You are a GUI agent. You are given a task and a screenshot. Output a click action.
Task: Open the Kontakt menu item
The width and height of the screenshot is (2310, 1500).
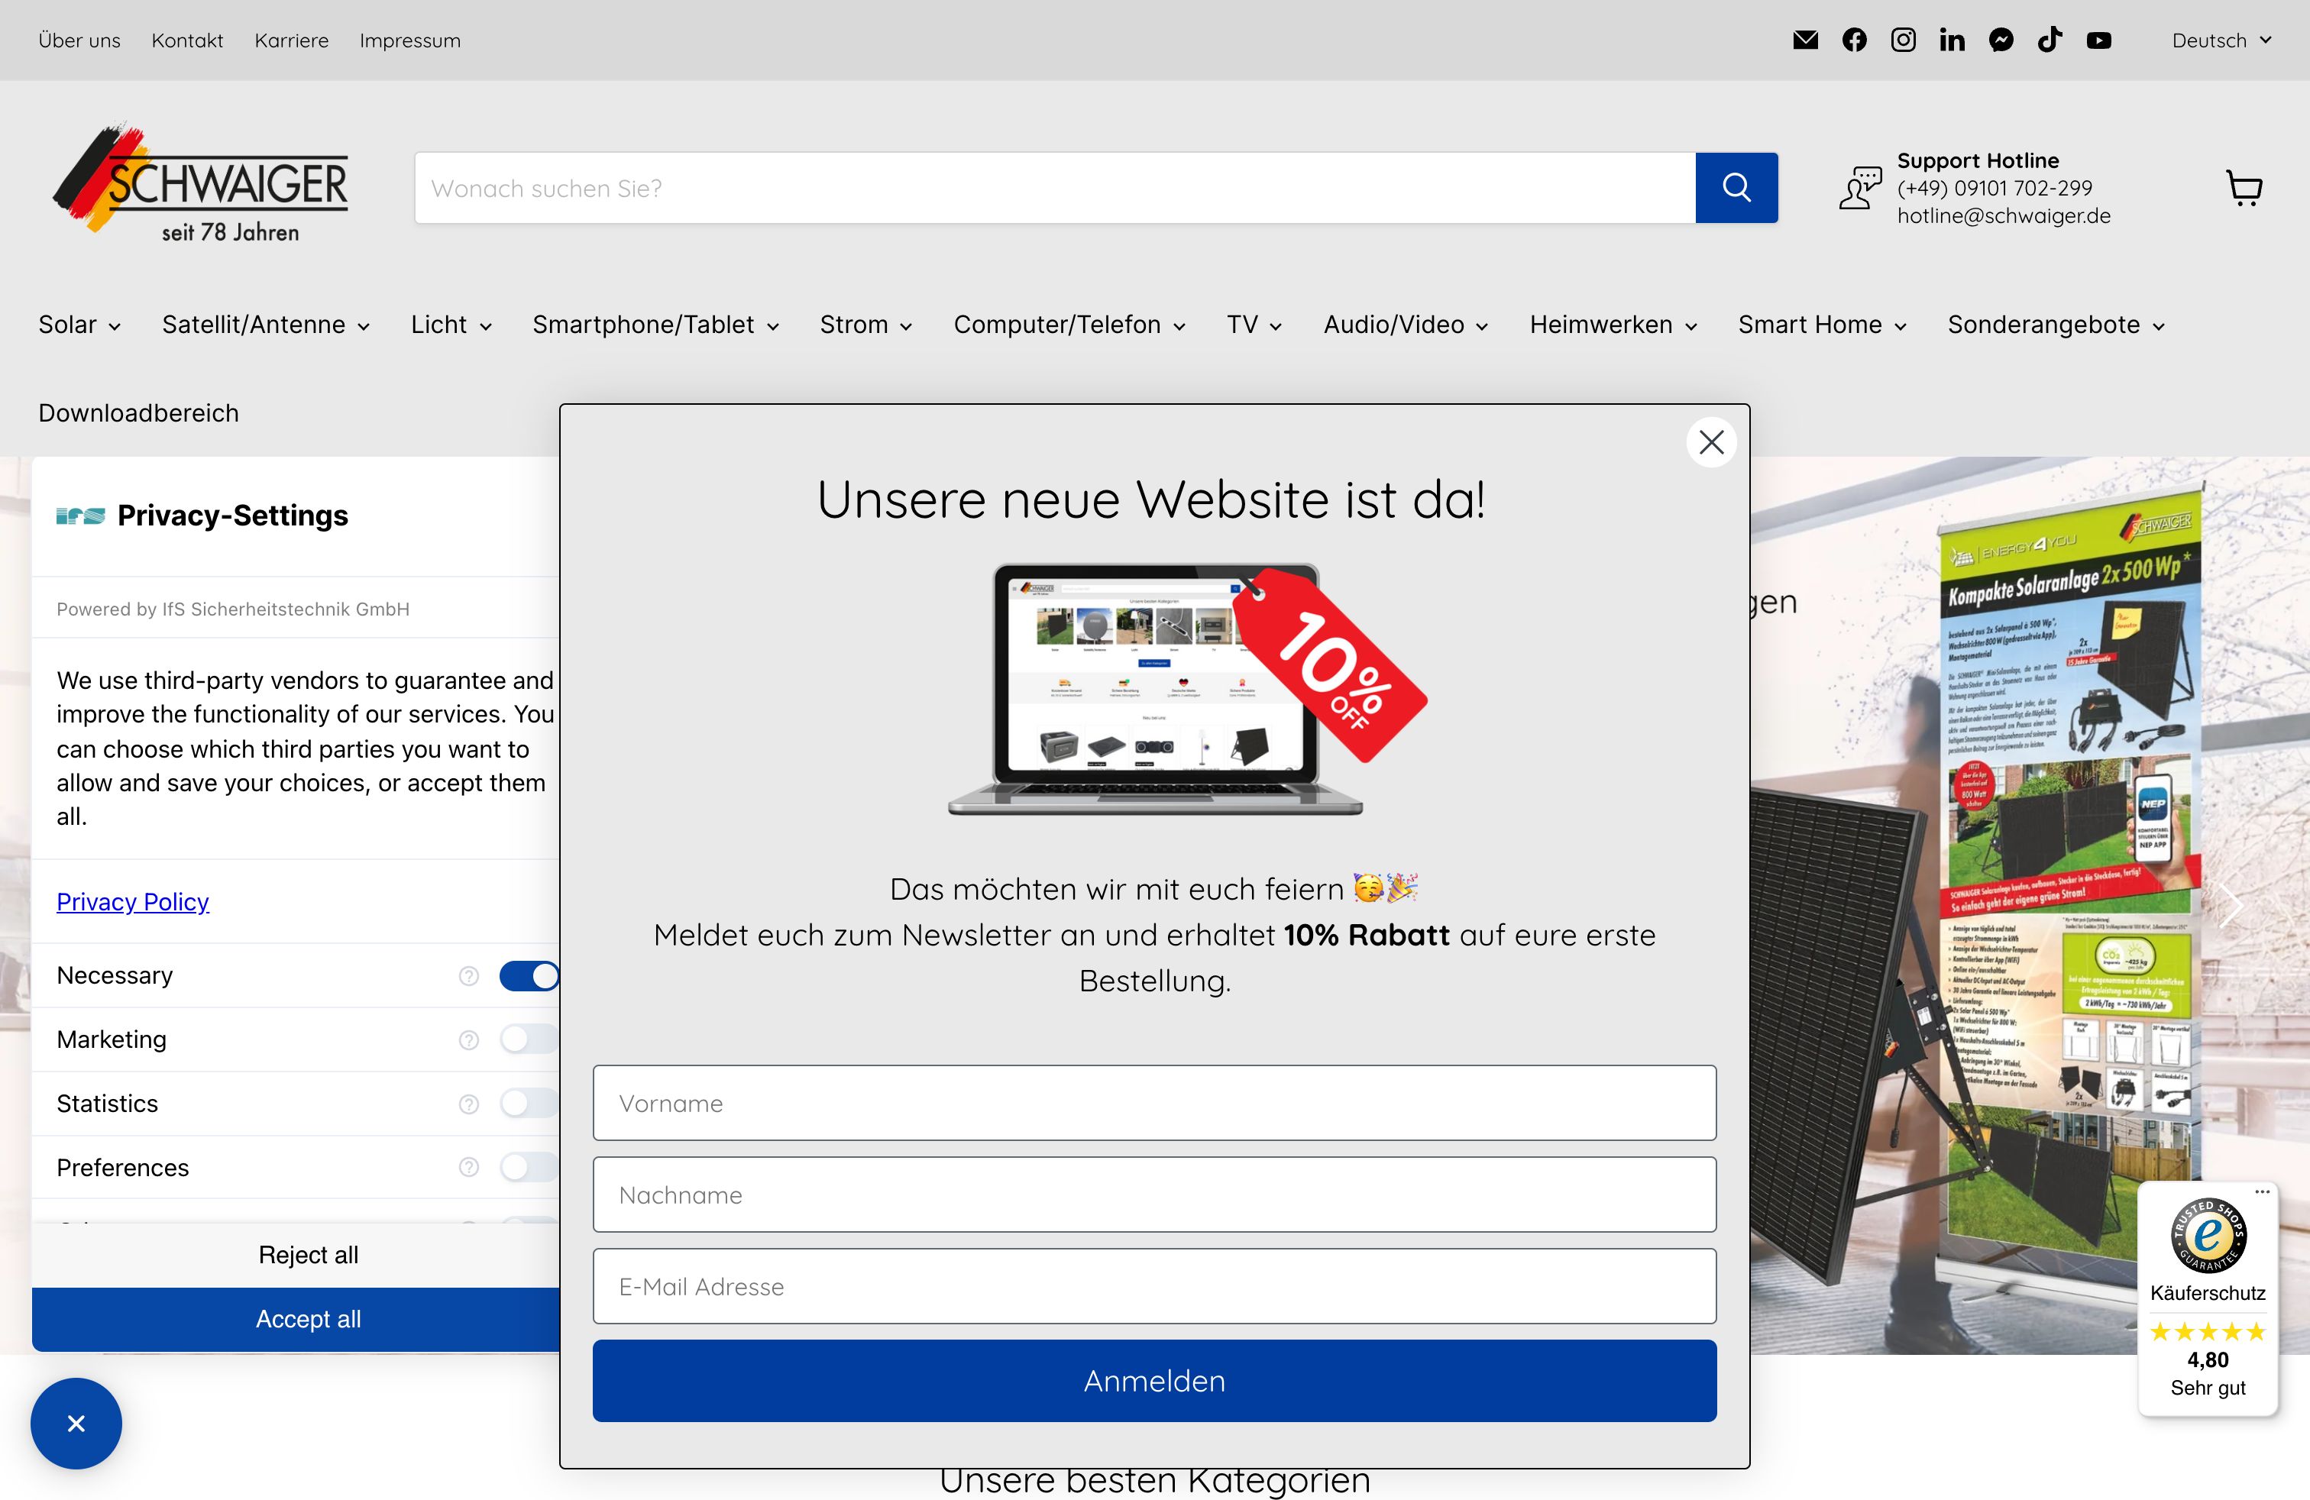pos(186,40)
